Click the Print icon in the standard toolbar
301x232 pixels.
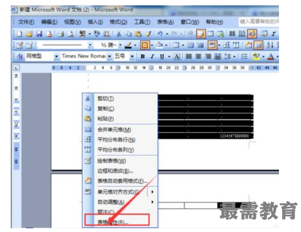pyautogui.click(x=61, y=34)
